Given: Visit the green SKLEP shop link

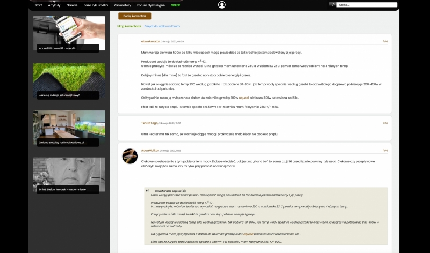Looking at the screenshot, I should [x=176, y=5].
